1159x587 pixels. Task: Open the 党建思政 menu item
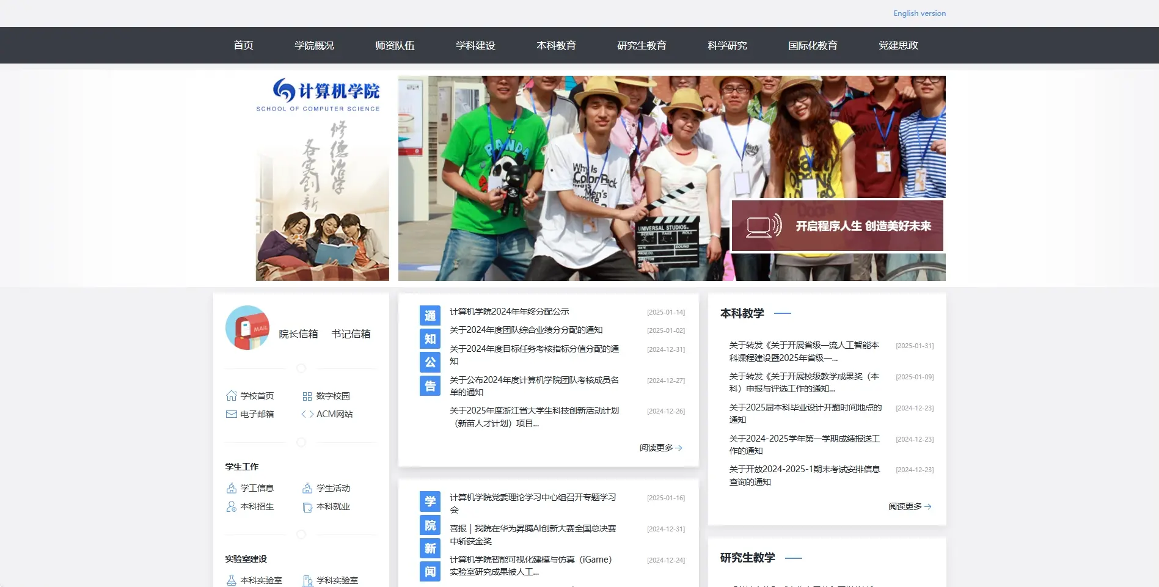pos(898,45)
